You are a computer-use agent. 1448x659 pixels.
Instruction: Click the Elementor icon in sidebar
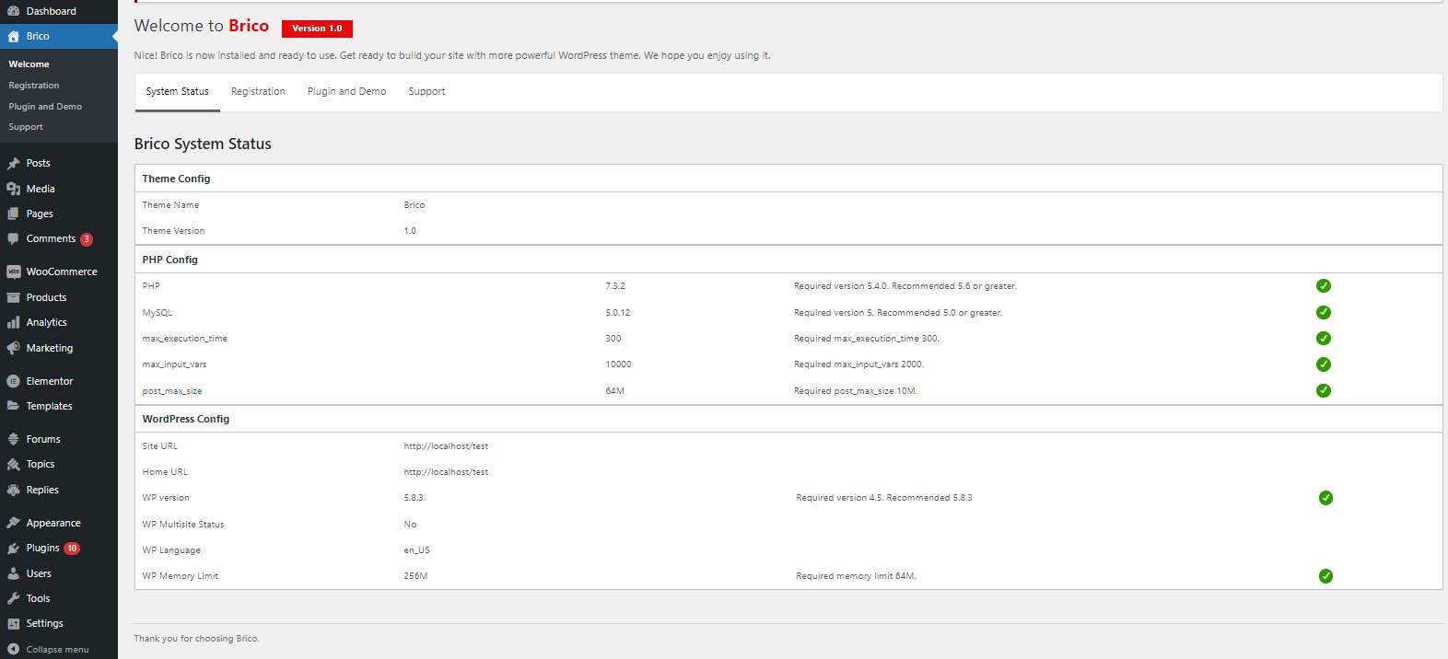click(x=13, y=381)
